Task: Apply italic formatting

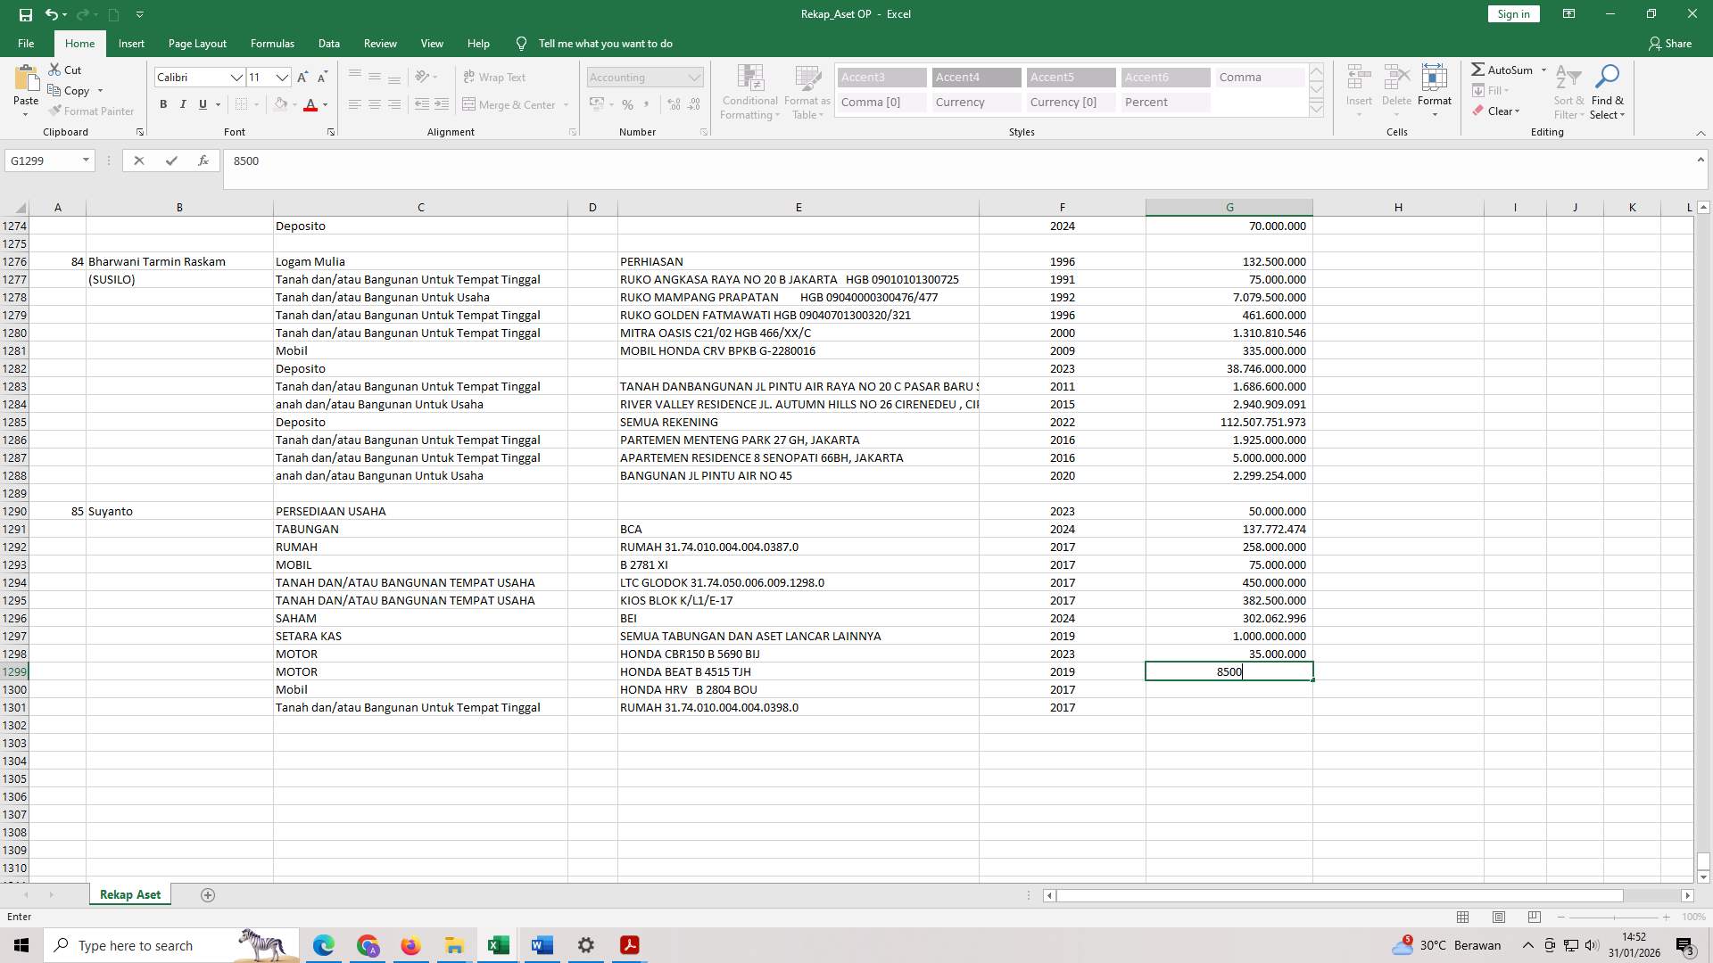Action: point(183,104)
